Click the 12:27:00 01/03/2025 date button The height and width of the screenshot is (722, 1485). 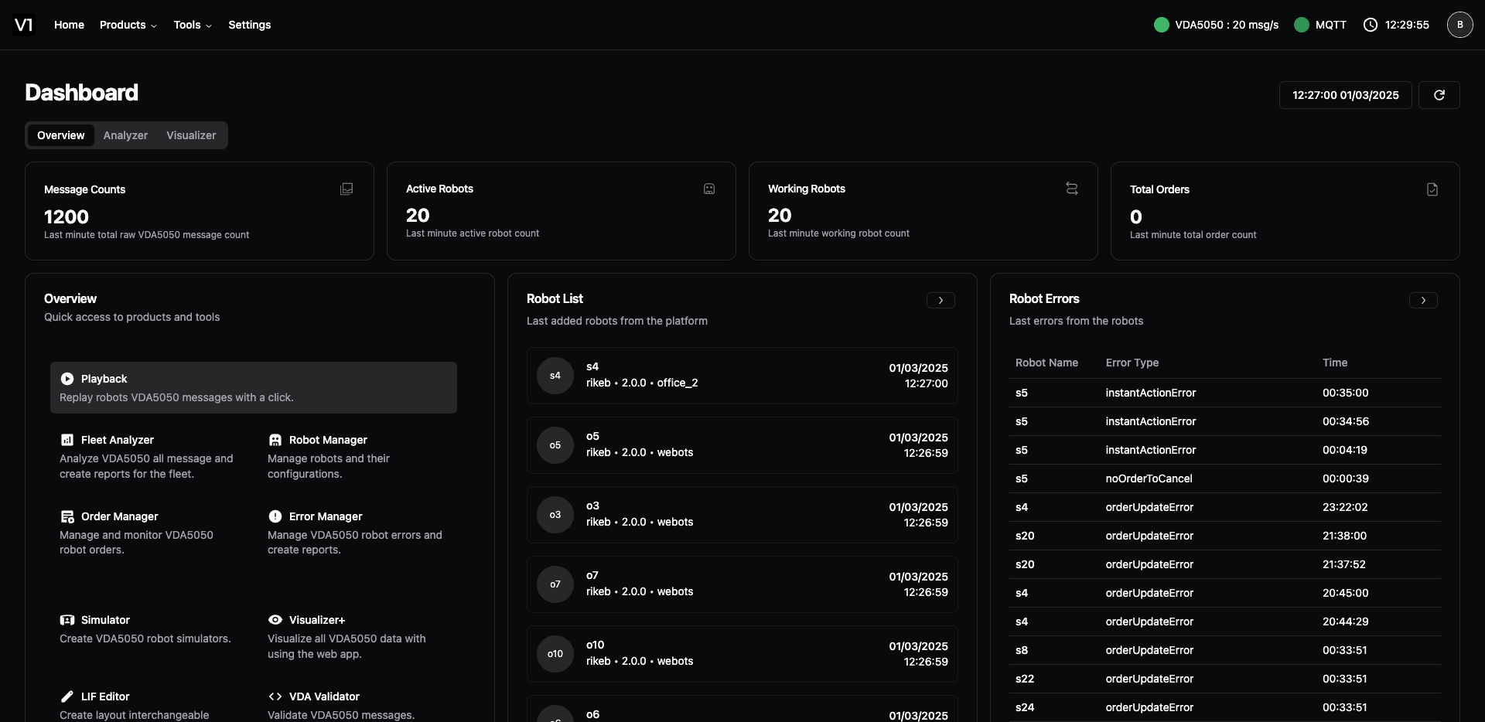(1345, 95)
